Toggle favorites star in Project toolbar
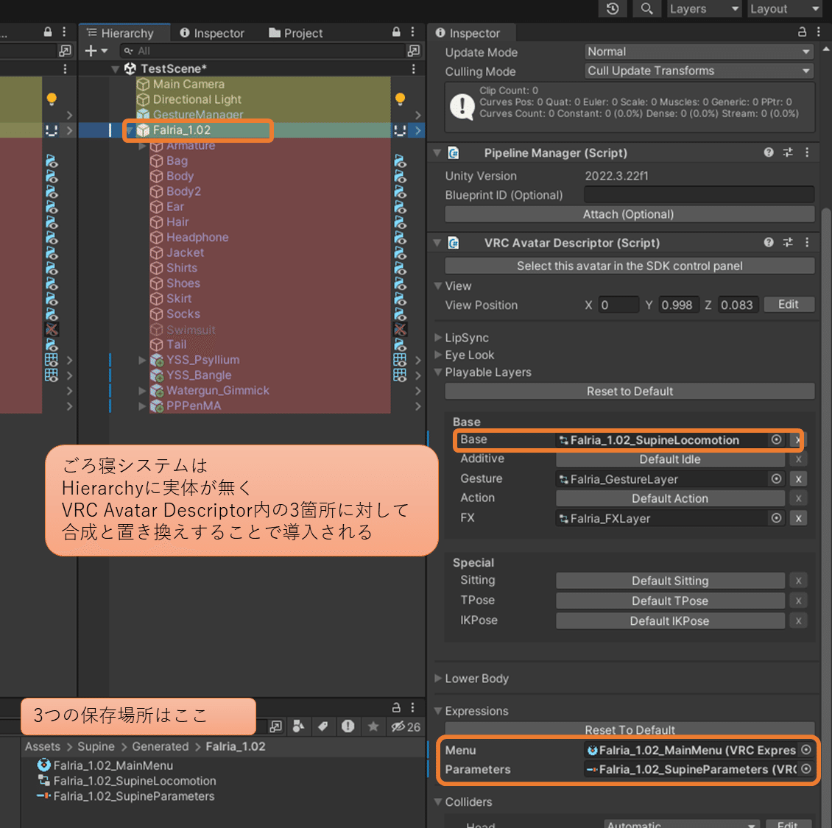This screenshot has height=828, width=832. pos(373,726)
